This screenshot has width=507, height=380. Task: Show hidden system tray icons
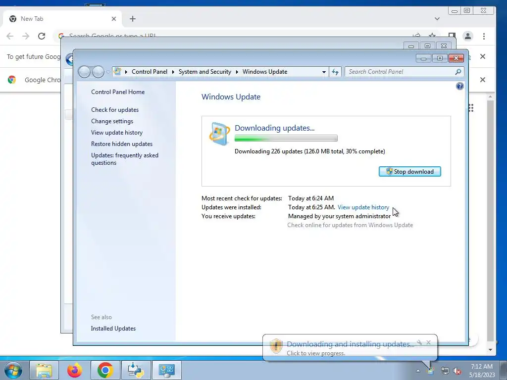[418, 371]
